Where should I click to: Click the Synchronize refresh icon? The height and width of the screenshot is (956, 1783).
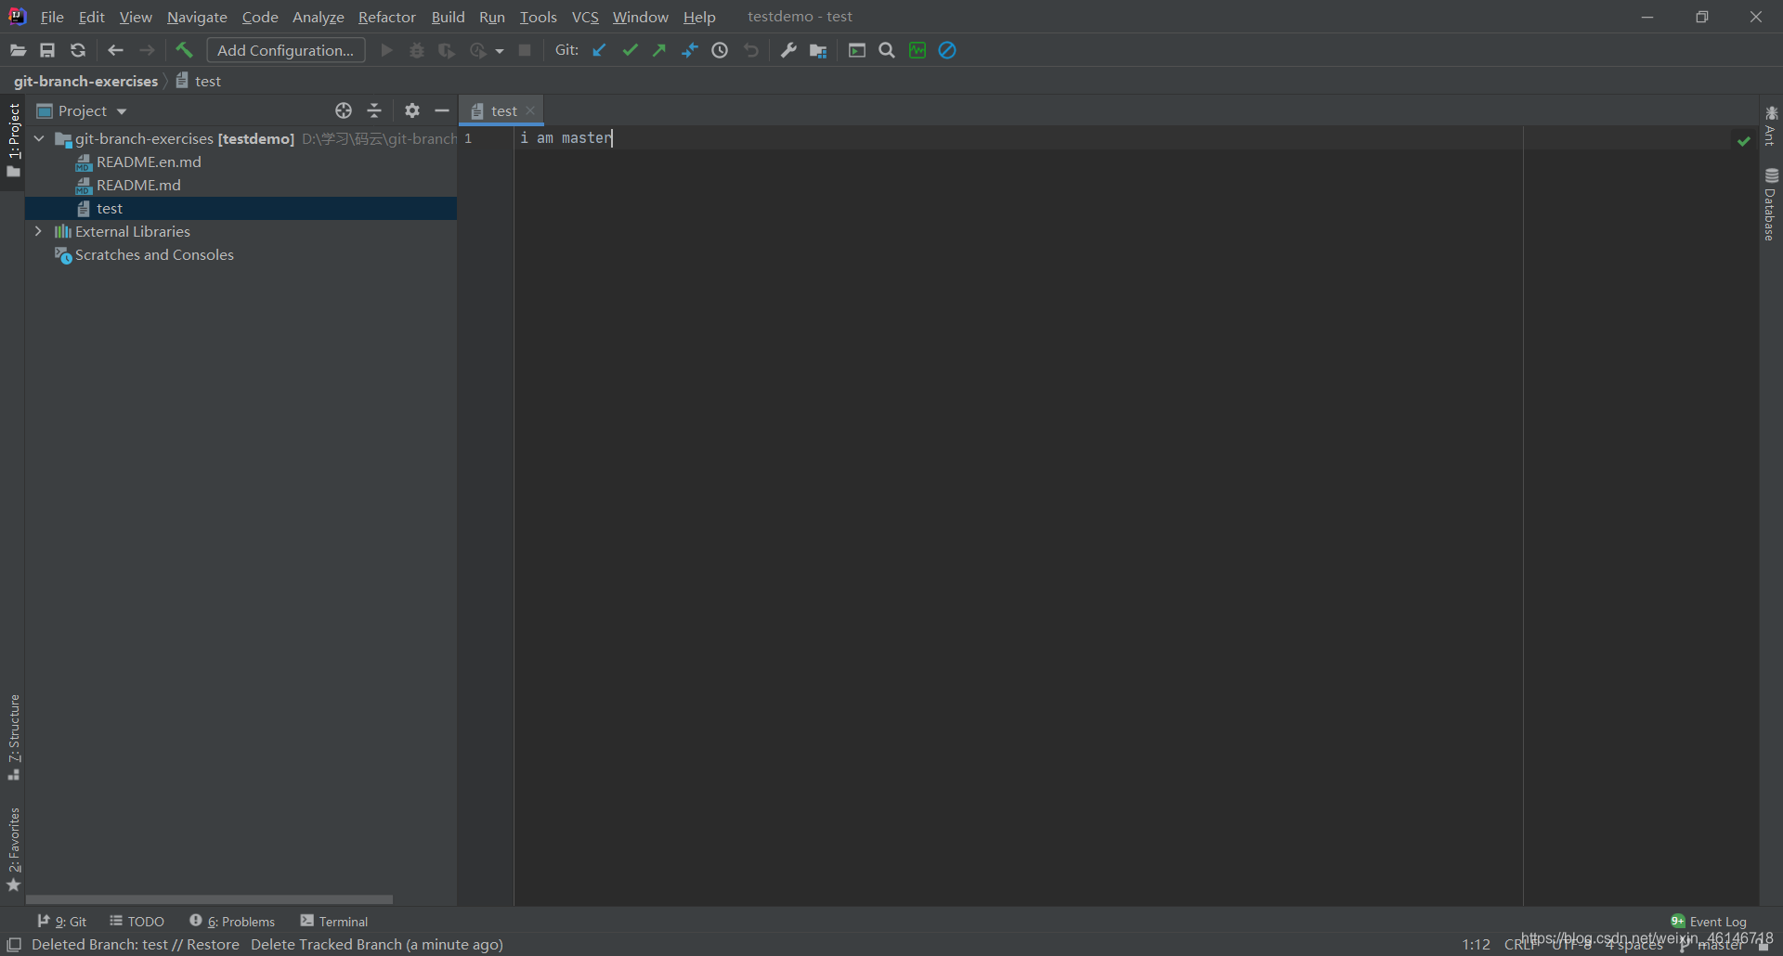[78, 50]
